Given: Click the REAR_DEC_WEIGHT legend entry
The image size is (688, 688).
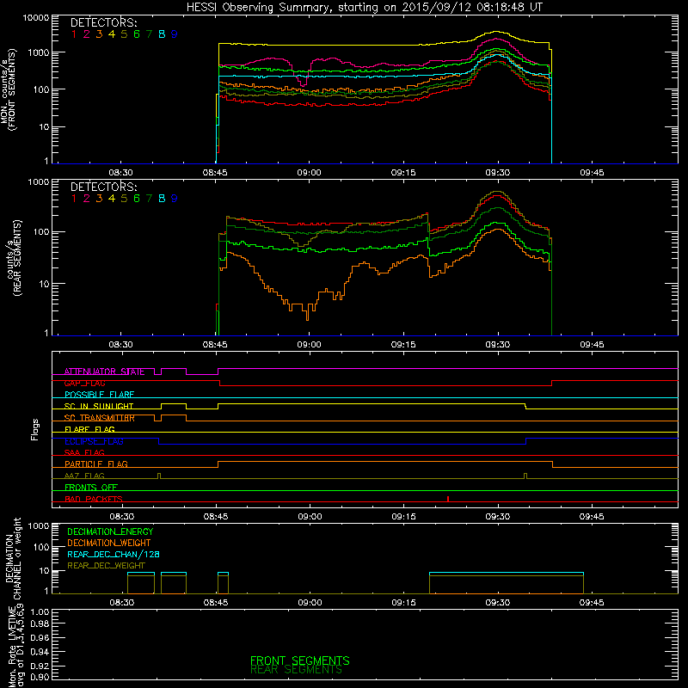Looking at the screenshot, I should (106, 566).
